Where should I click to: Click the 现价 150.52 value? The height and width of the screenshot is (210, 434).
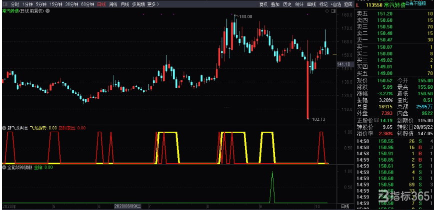tap(385, 80)
